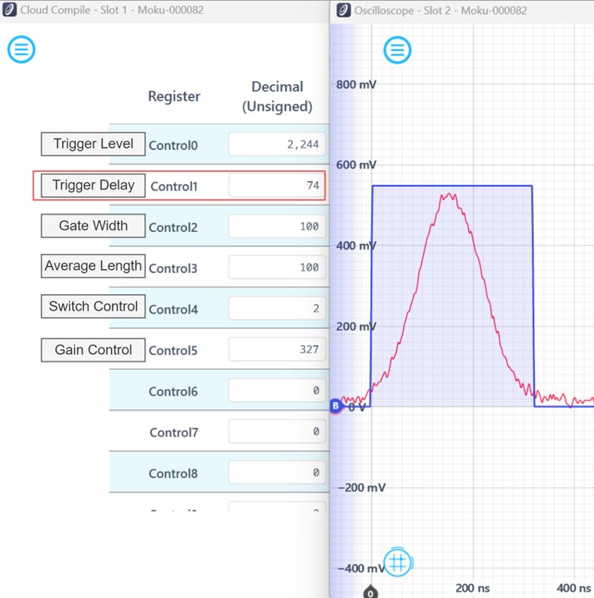
Task: Click the Cloud Compile title bar icon
Action: click(x=10, y=11)
